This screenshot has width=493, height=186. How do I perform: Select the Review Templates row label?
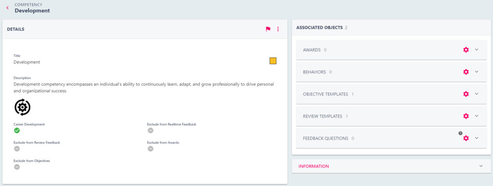[323, 116]
